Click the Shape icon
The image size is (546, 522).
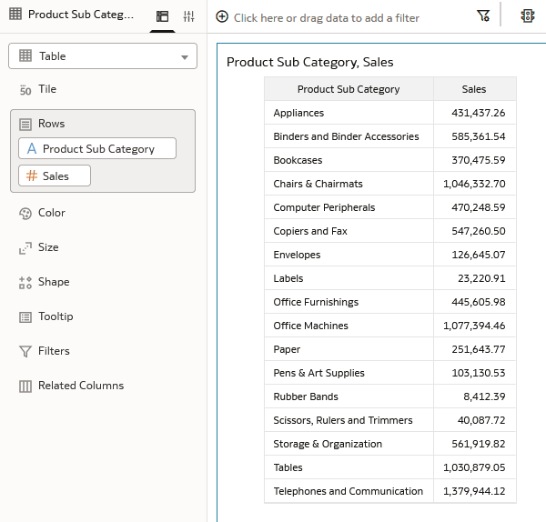[25, 282]
